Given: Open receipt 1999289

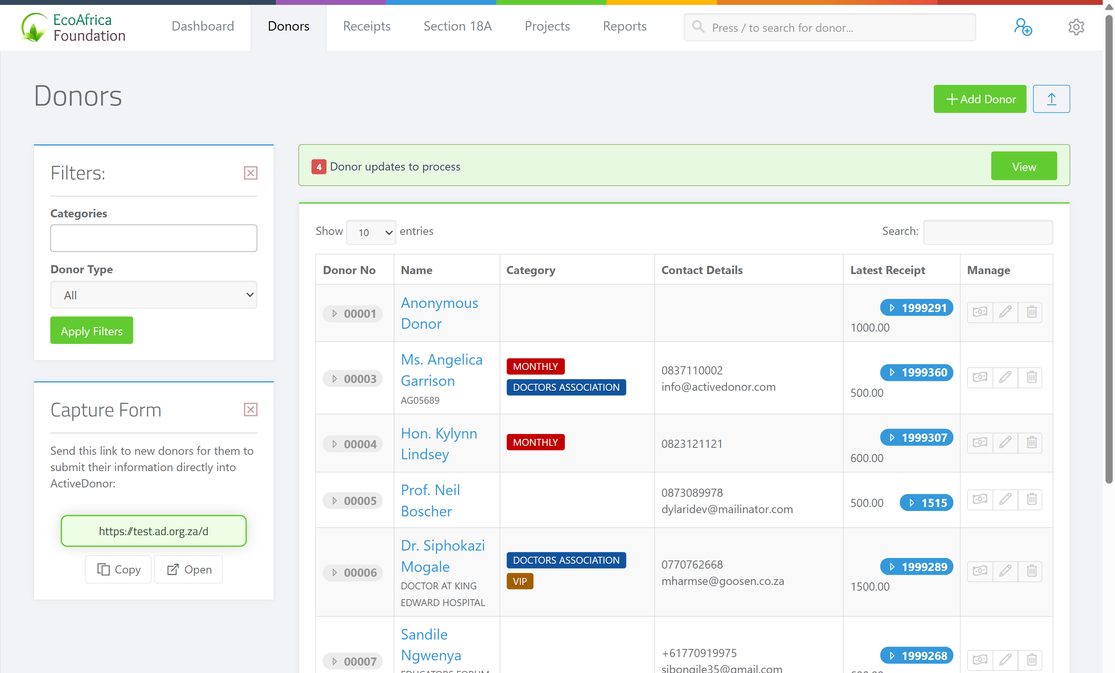Looking at the screenshot, I should pos(916,567).
